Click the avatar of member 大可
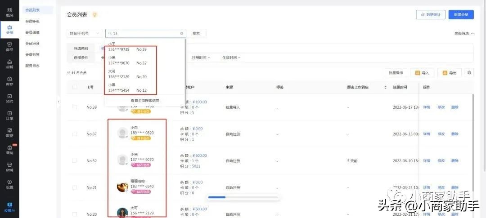486x218 pixels. pyautogui.click(x=123, y=213)
